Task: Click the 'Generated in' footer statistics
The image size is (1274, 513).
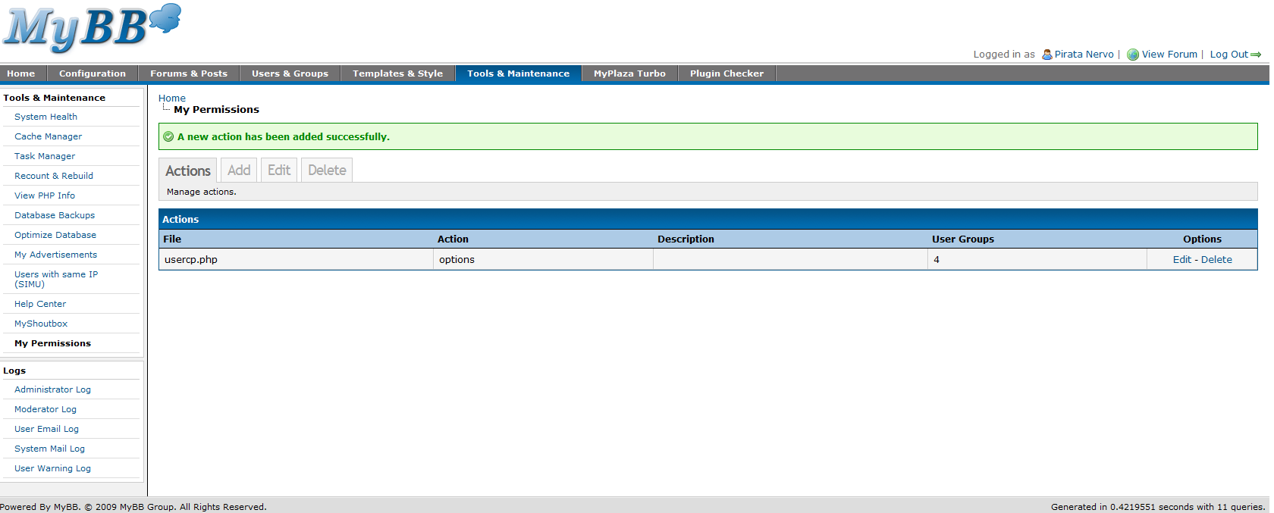Action: (x=1158, y=507)
